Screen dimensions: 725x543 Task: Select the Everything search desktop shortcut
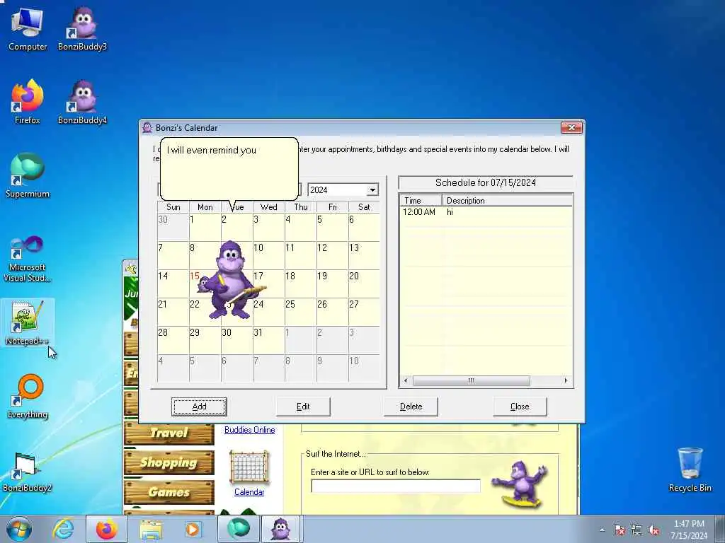click(x=28, y=396)
